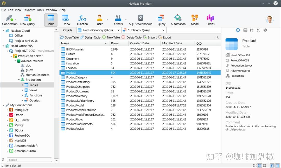This screenshot has width=281, height=168.
Task: Open a New Query from the toolbar
Action: 27,19
